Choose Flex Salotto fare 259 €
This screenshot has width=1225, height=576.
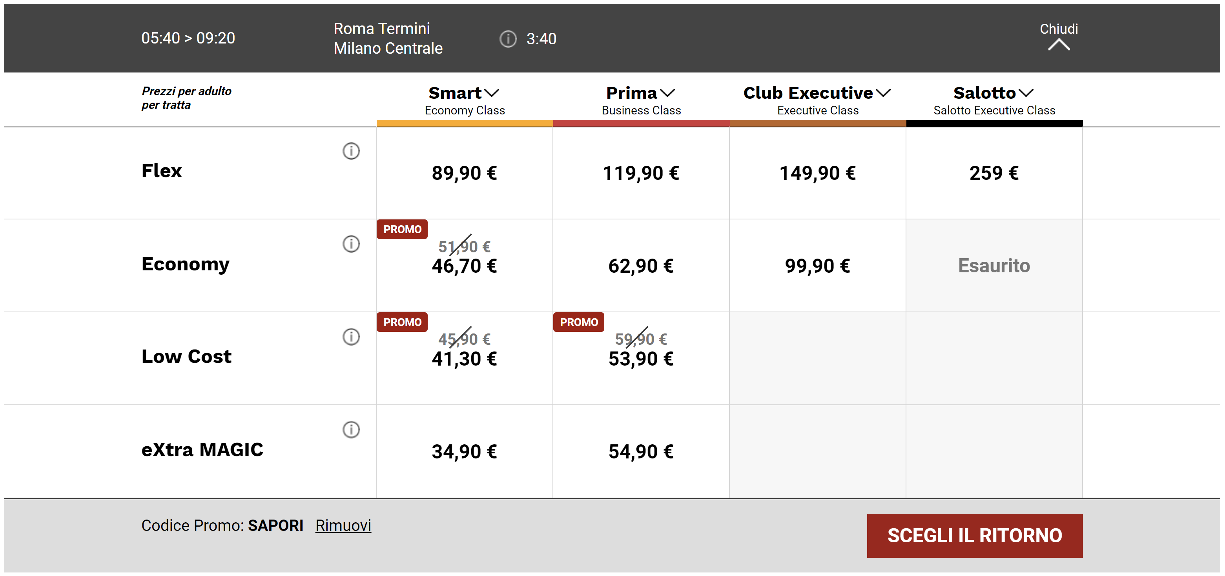[994, 173]
